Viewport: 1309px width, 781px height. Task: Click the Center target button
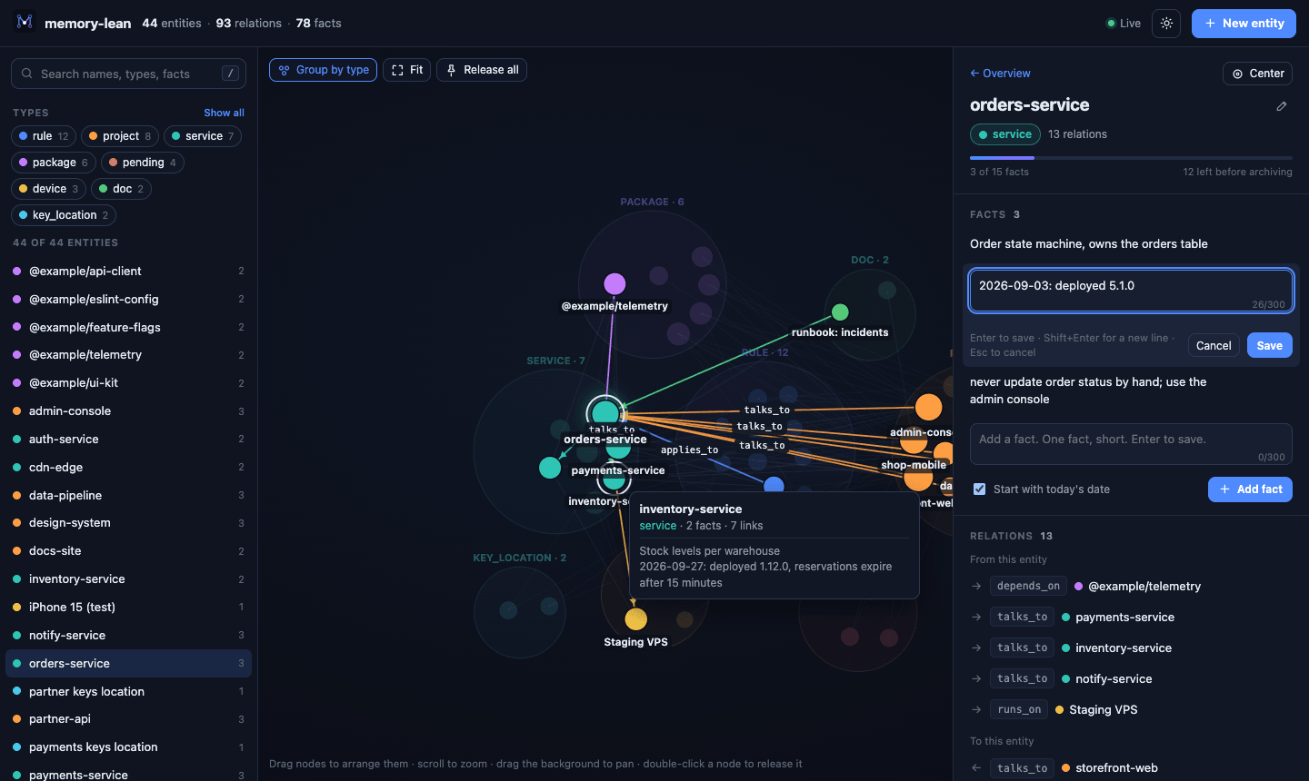(1258, 74)
